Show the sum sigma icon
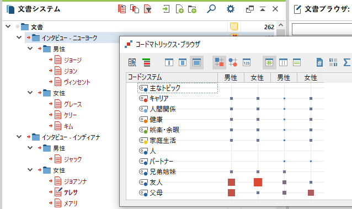 pos(347,62)
